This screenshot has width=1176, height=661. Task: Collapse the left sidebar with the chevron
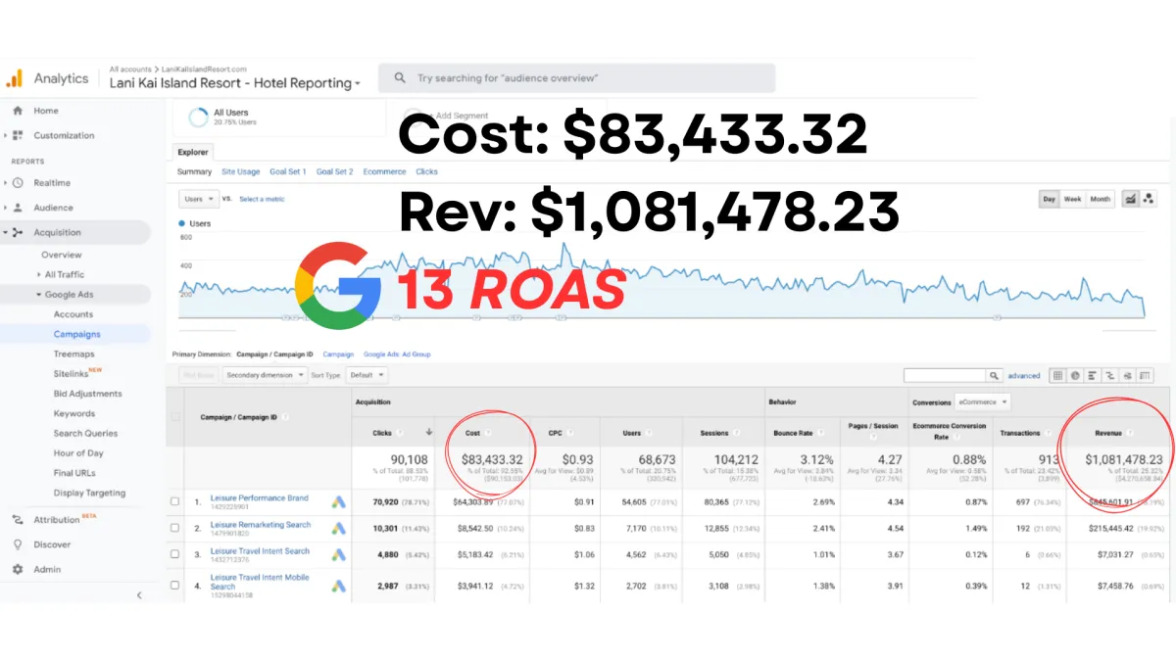point(139,594)
